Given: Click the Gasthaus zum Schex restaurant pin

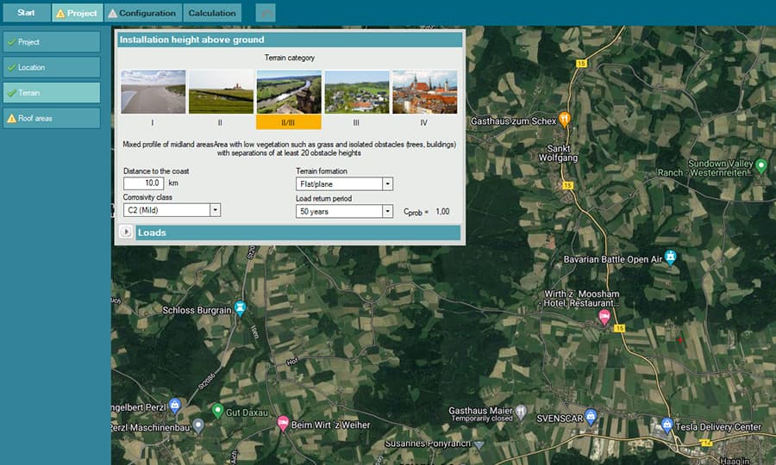Looking at the screenshot, I should 565,119.
